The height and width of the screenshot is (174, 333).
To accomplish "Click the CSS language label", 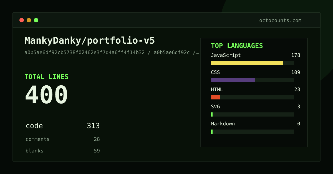I will [215, 72].
